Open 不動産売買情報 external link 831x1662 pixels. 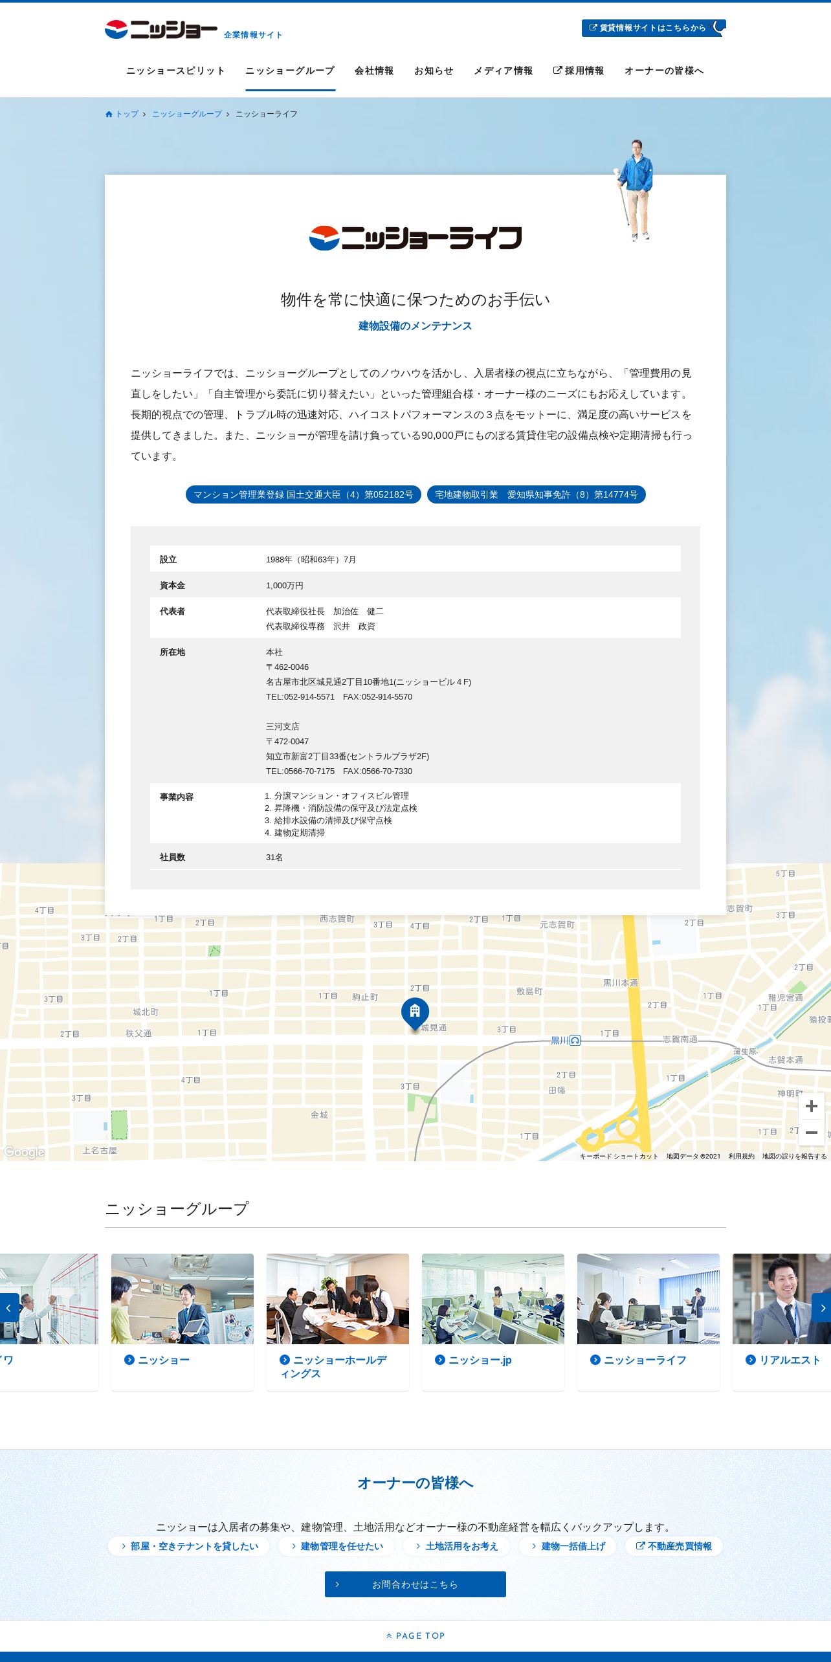(674, 1546)
